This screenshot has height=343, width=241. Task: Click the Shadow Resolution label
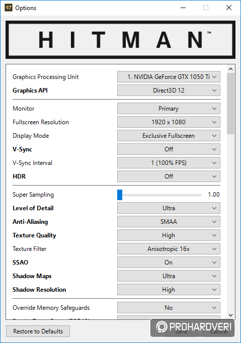[x=39, y=289]
